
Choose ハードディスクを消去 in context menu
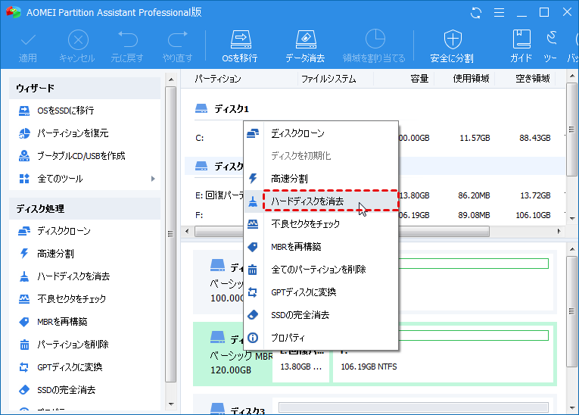click(x=321, y=201)
